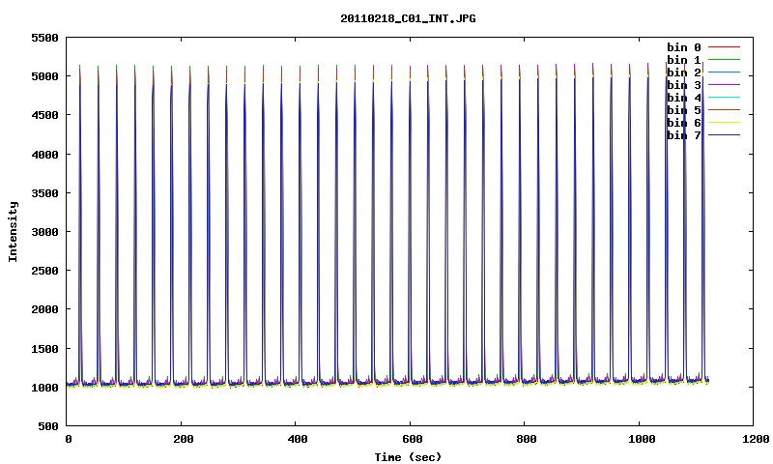This screenshot has height=464, width=773.
Task: Click the 5500 y-axis tick label
Action: click(44, 38)
